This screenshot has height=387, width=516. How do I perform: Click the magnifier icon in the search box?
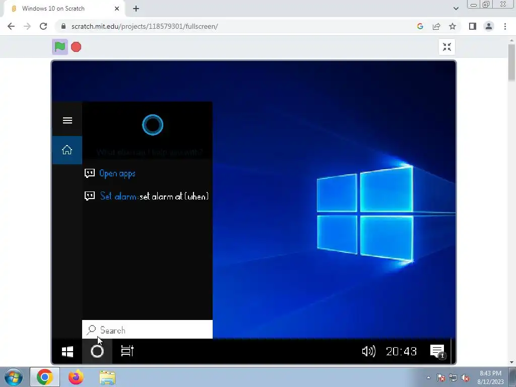91,330
